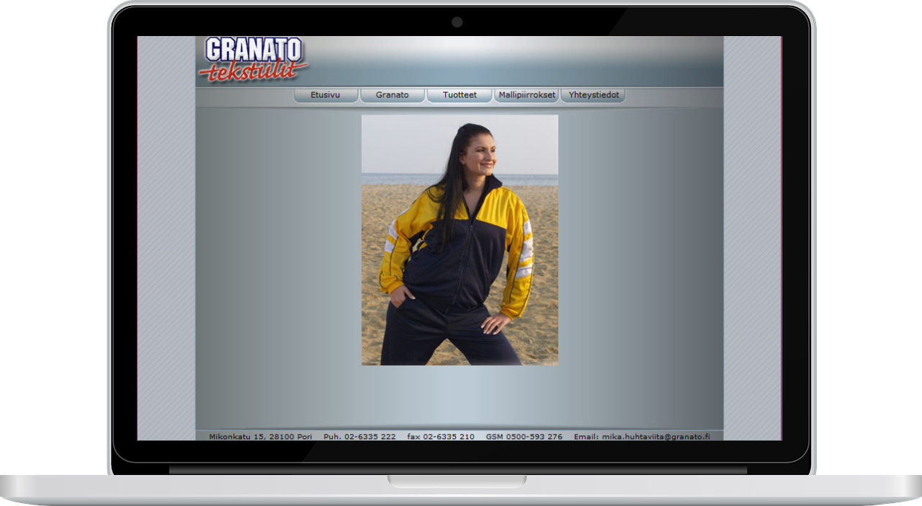Click the laptop lid notch below screen

[457, 481]
